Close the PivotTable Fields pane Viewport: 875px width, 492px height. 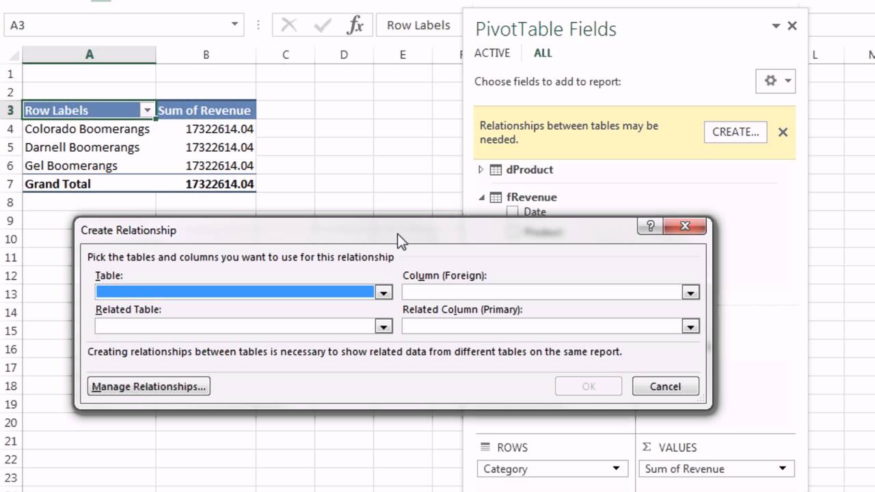pyautogui.click(x=792, y=26)
